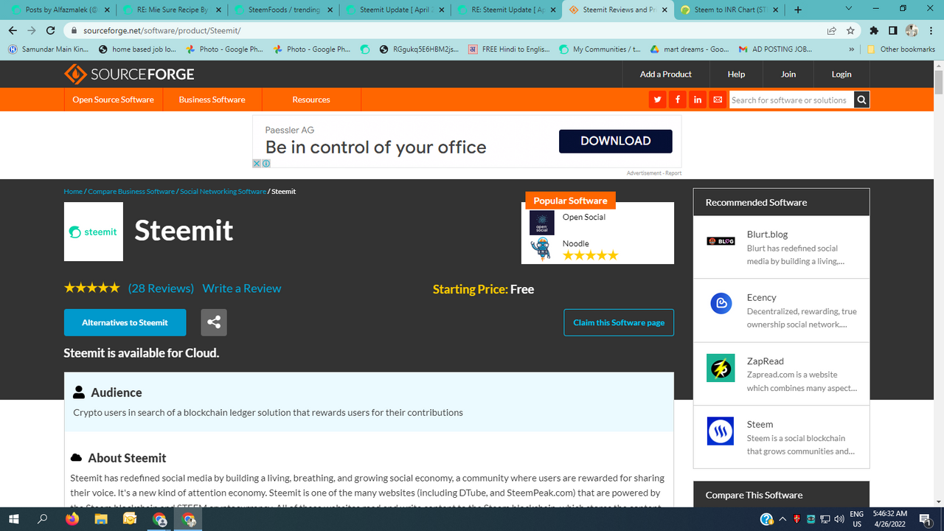Screen dimensions: 944x531
Task: Click Help in the header
Action: [736, 74]
